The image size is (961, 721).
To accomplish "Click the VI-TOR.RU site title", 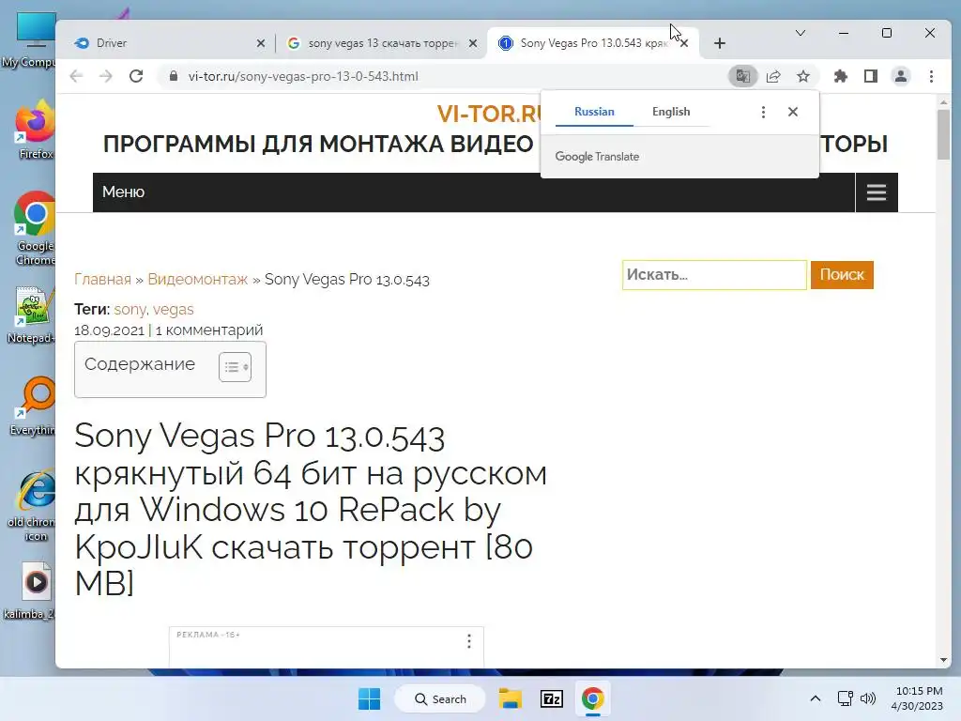I will click(x=489, y=114).
